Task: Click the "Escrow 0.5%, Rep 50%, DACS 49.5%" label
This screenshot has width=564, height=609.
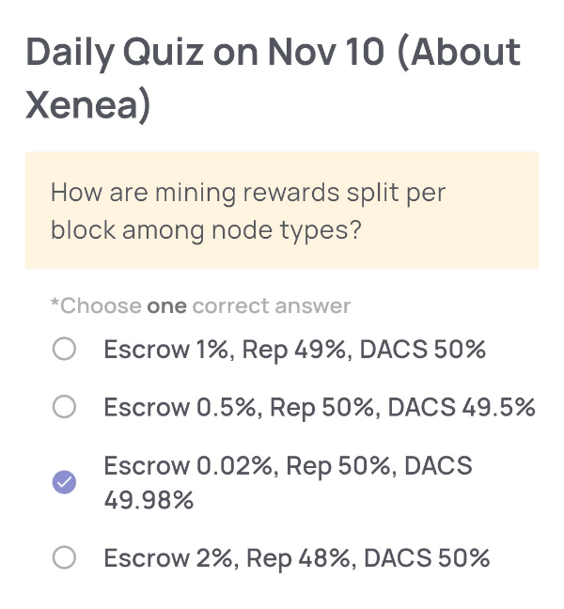Action: pyautogui.click(x=319, y=407)
